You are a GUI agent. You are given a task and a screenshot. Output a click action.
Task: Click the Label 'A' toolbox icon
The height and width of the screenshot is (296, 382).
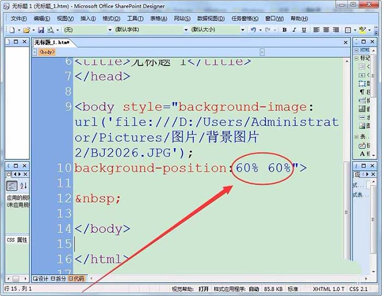(362, 154)
